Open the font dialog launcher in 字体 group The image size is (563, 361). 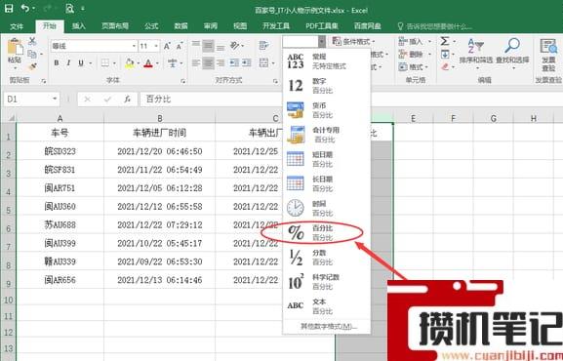[x=183, y=81]
